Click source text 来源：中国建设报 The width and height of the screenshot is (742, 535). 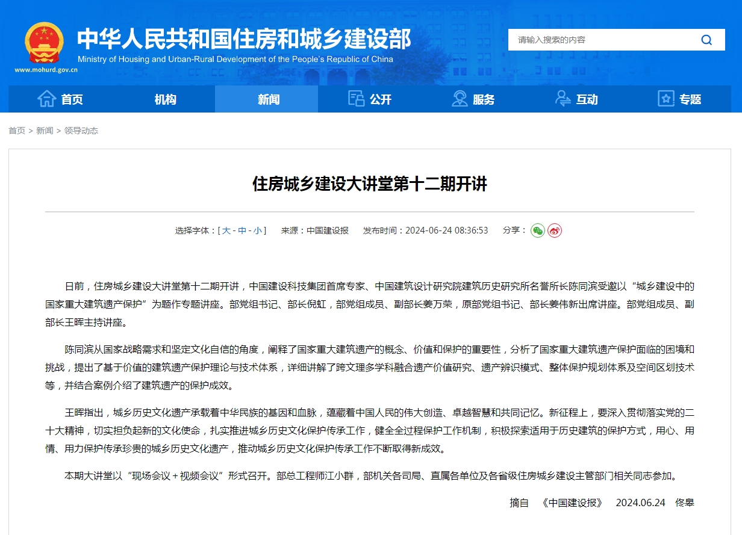[315, 230]
